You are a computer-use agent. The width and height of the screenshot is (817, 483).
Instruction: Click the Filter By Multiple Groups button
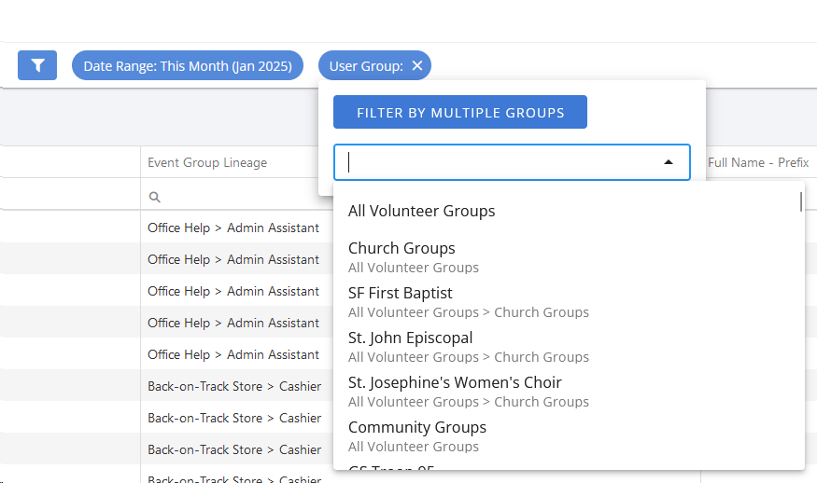point(460,112)
